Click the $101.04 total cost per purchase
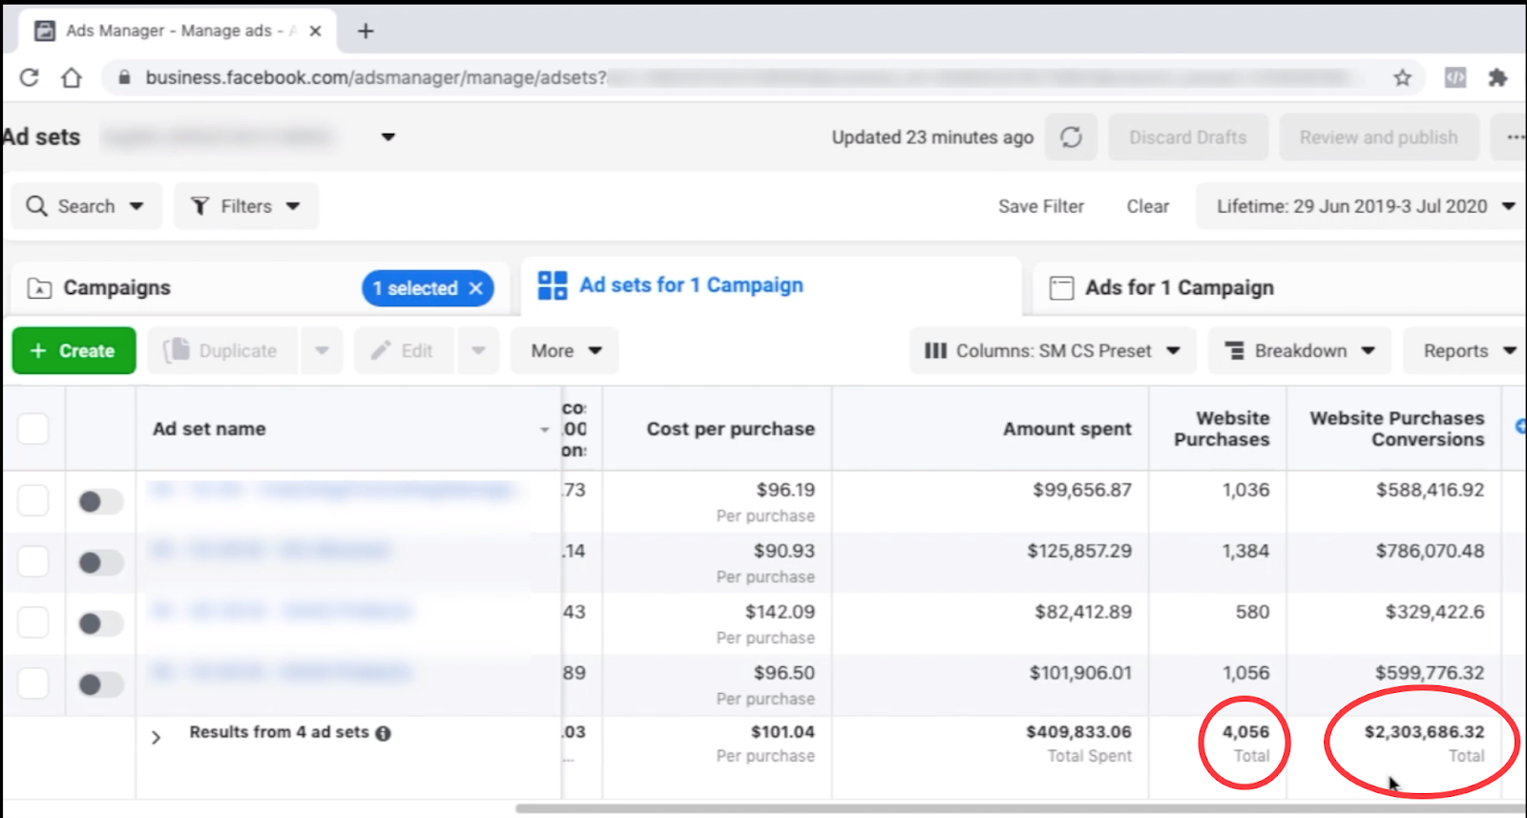Viewport: 1527px width, 818px height. point(783,732)
